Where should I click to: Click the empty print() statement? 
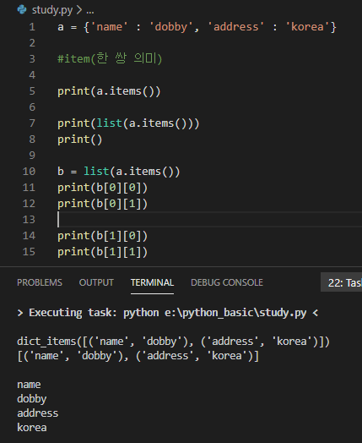point(80,139)
